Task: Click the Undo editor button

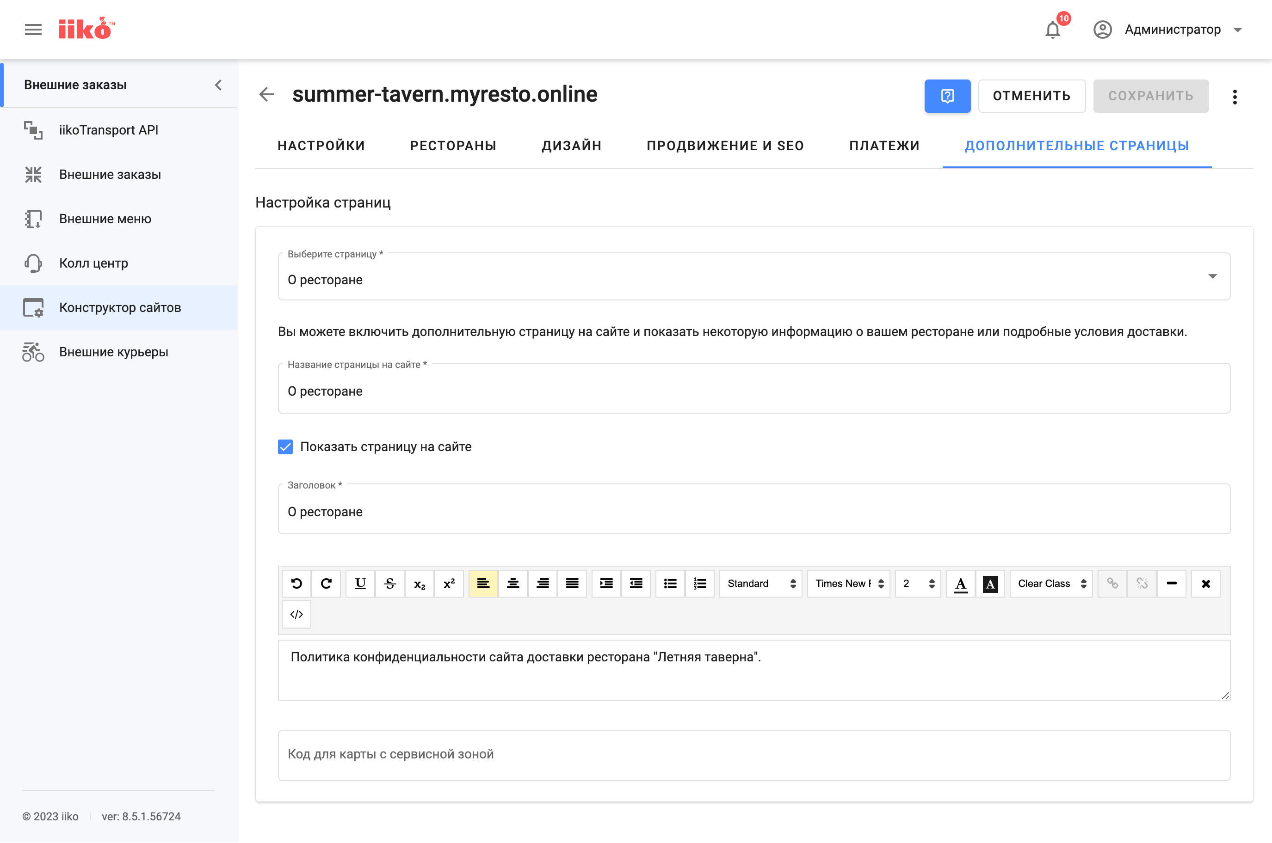Action: (x=296, y=583)
